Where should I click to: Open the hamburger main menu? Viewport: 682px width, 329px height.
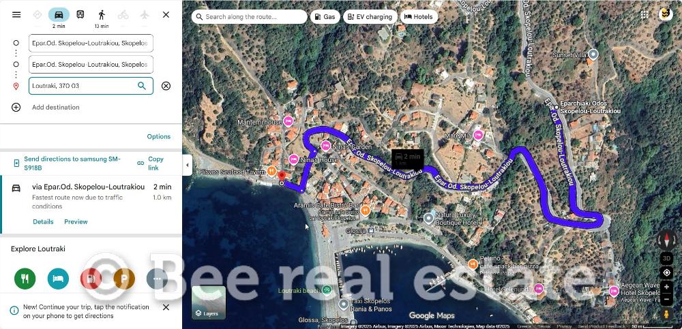pos(16,14)
